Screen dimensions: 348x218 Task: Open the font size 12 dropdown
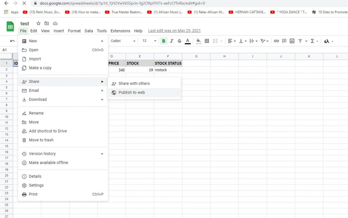pyautogui.click(x=150, y=41)
